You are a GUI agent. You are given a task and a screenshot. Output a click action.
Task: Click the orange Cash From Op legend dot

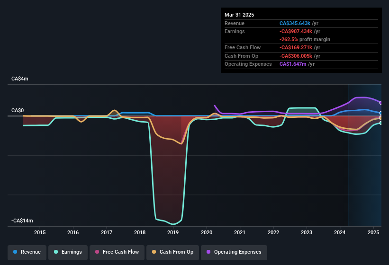pyautogui.click(x=154, y=252)
